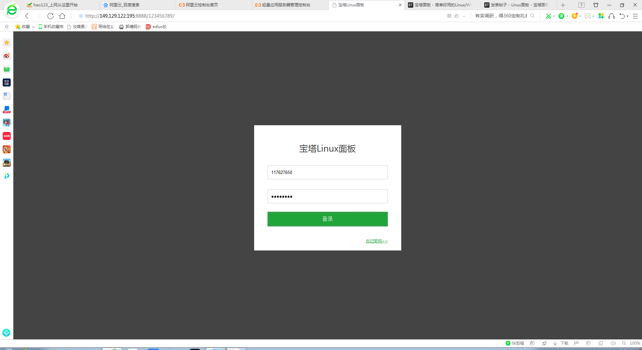
Task: Expand the dropdown beside the translate icon
Action: (568, 16)
